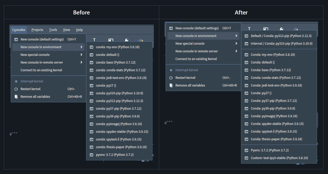Click the Interrupt kernel stop icon
This screenshot has height=174, width=328.
coord(16,81)
